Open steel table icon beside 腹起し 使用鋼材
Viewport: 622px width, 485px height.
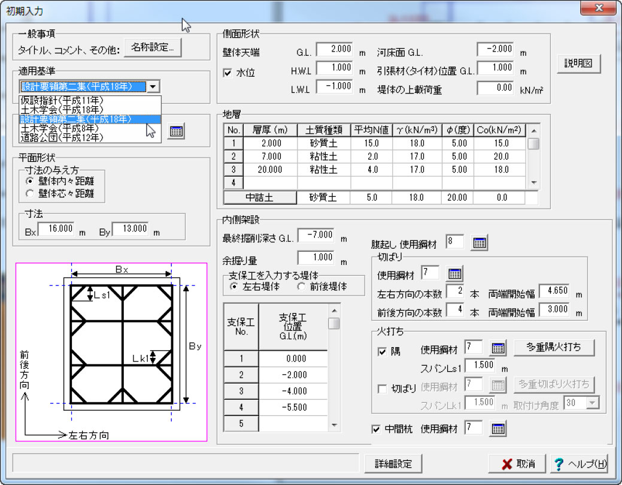click(480, 243)
